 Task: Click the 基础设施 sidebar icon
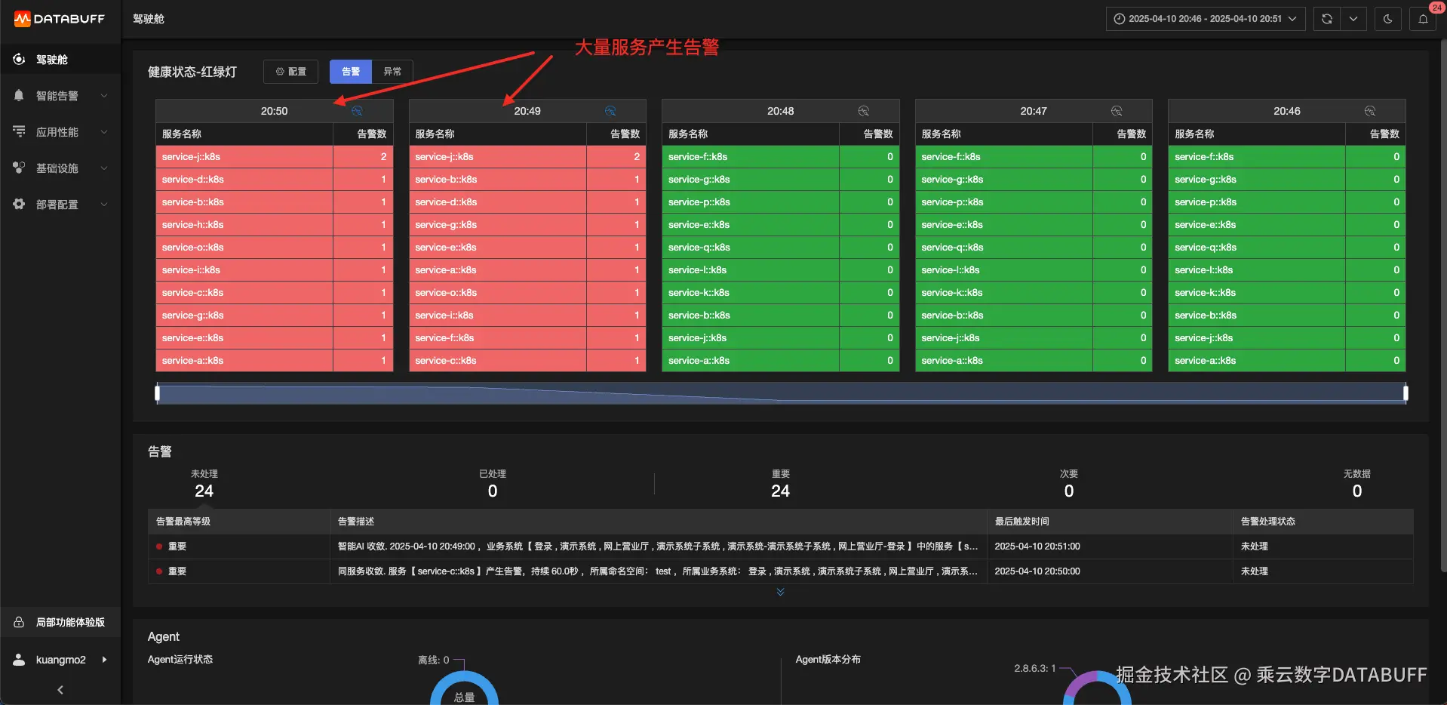pos(19,168)
